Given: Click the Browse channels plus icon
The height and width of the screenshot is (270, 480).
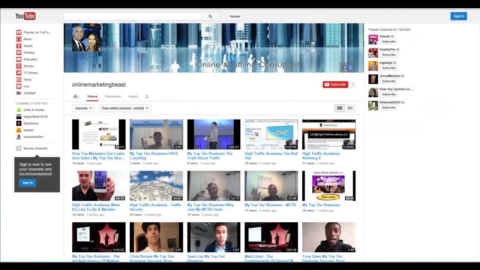Looking at the screenshot, I should point(19,148).
